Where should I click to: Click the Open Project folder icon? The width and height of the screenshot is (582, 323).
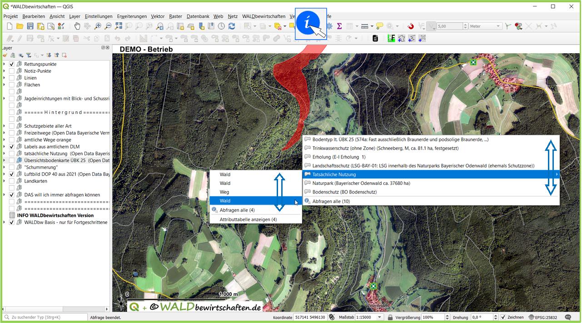[20, 26]
